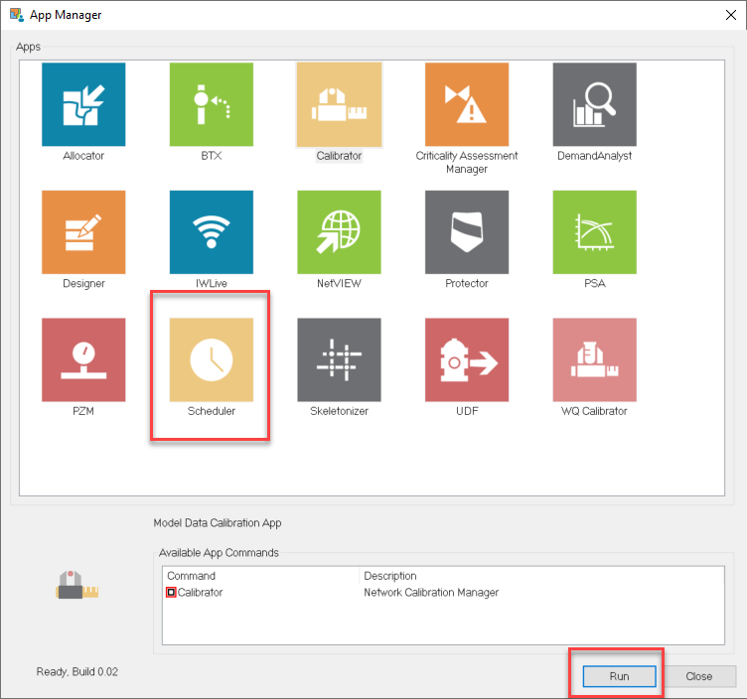Choose the Skeletonizer app icon
This screenshot has height=699, width=747.
click(x=339, y=359)
